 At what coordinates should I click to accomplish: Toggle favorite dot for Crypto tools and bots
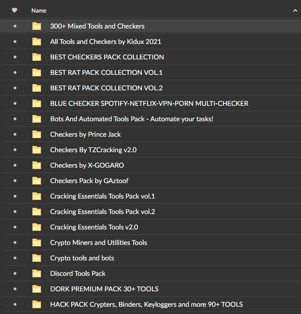pos(15,258)
